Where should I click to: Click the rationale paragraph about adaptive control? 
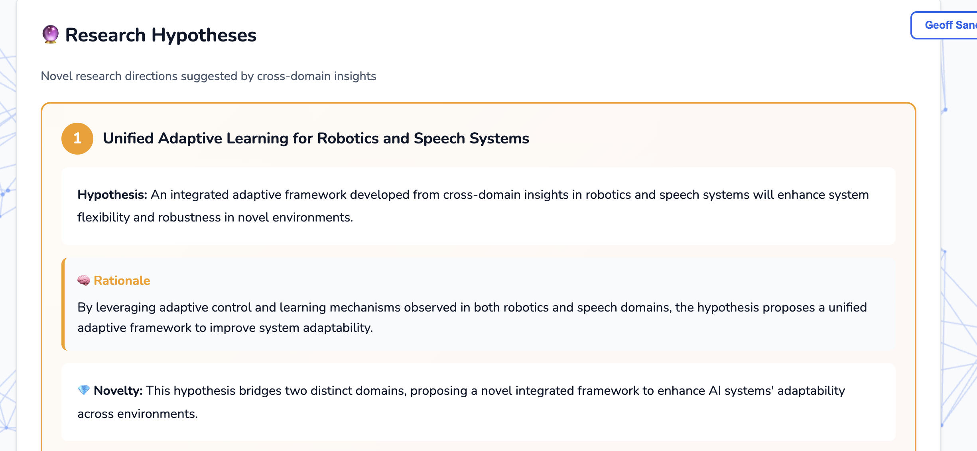pyautogui.click(x=472, y=318)
